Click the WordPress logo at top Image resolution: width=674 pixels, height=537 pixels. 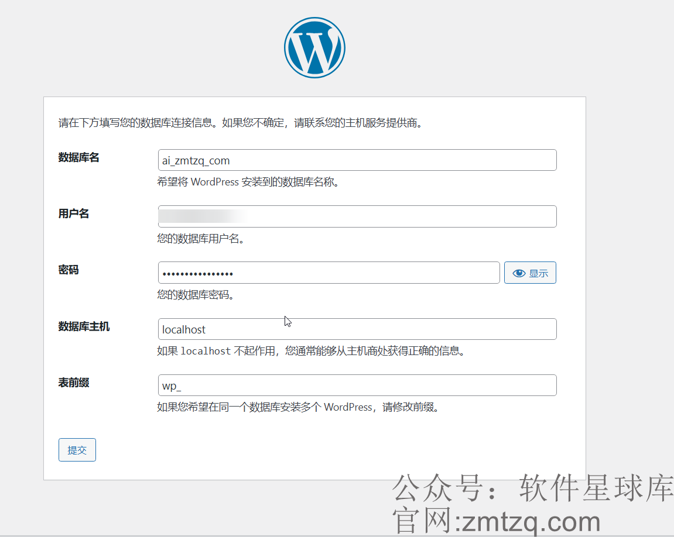click(x=314, y=47)
